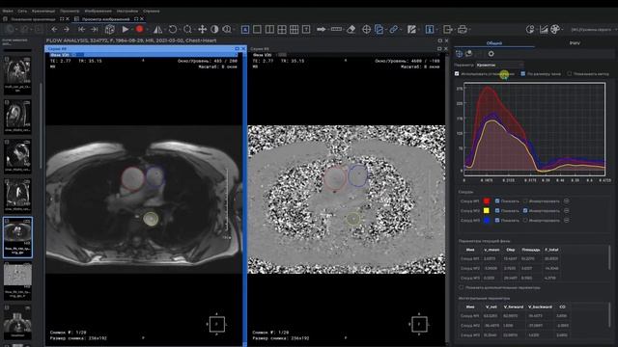Toggle Показать for Сосуд №3
Image resolution: width=618 pixels, height=347 pixels.
point(497,221)
